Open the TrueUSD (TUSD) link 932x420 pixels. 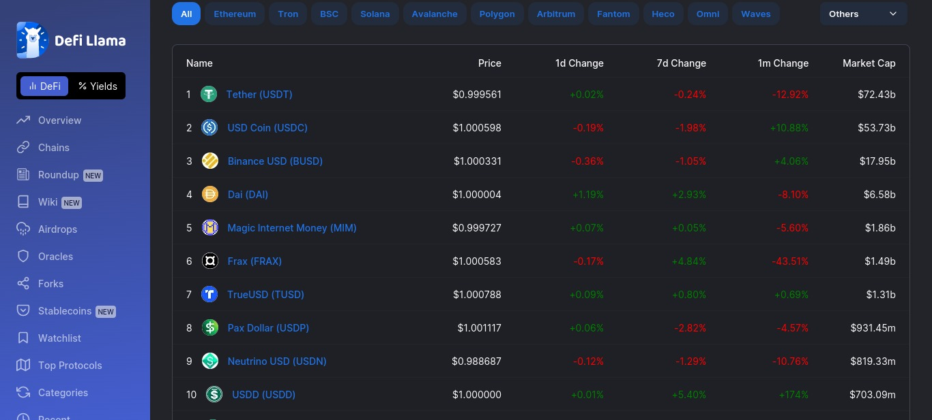tap(266, 294)
